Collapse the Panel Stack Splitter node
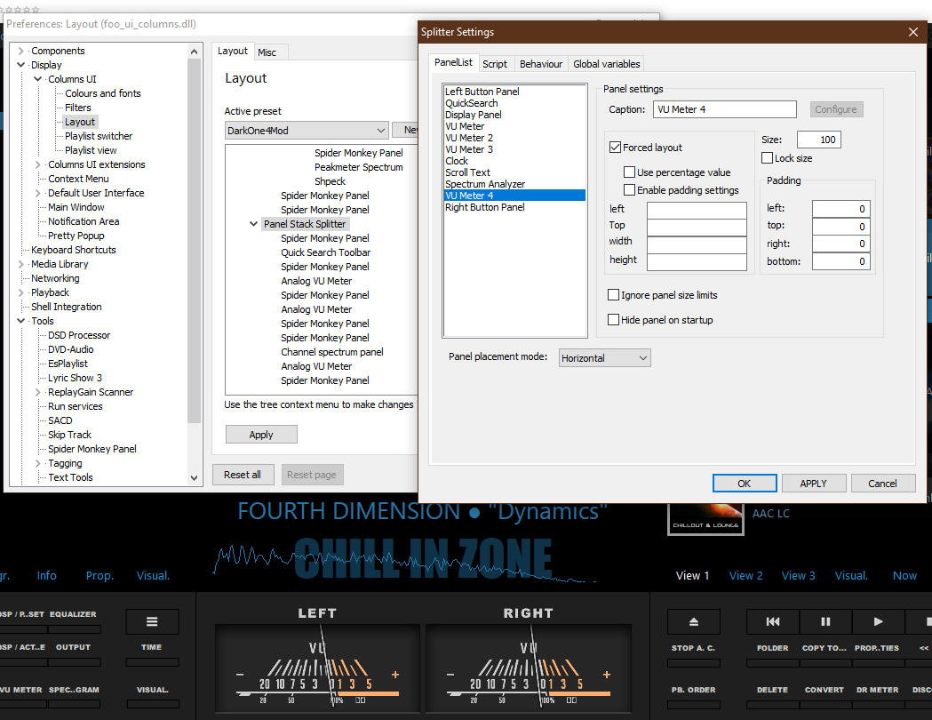Screen dimensions: 932x720 [254, 224]
